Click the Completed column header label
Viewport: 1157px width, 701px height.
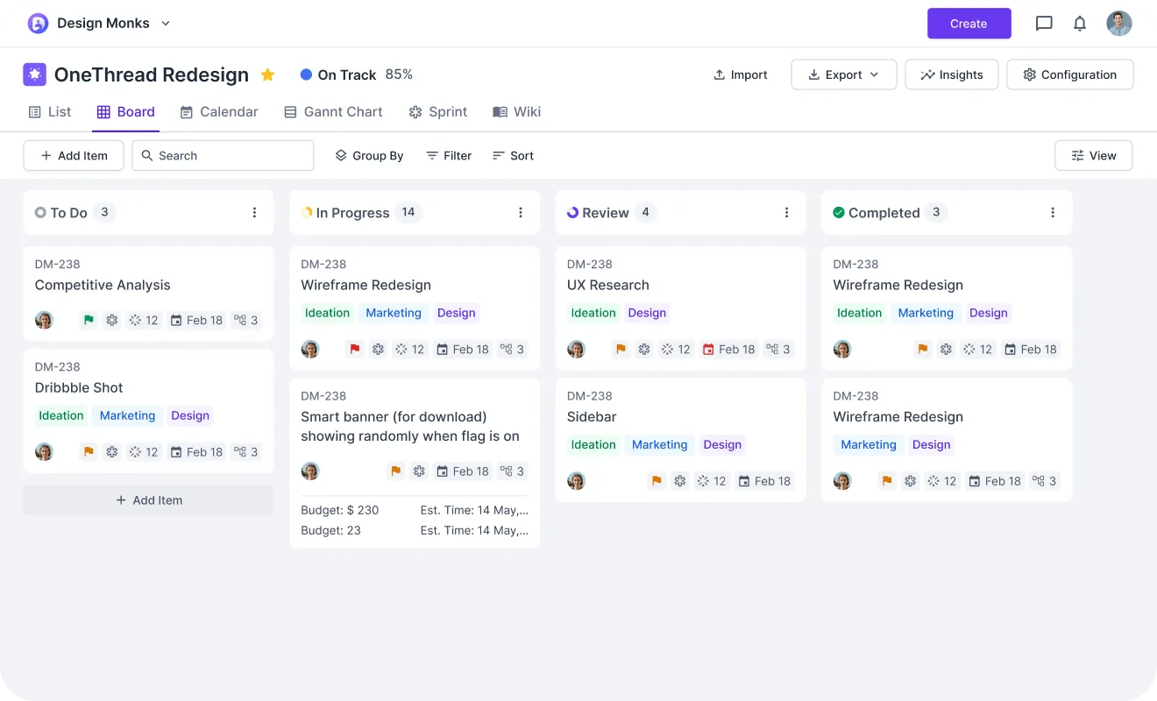884,213
